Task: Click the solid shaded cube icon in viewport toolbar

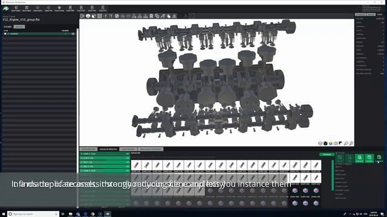Action: click(94, 16)
